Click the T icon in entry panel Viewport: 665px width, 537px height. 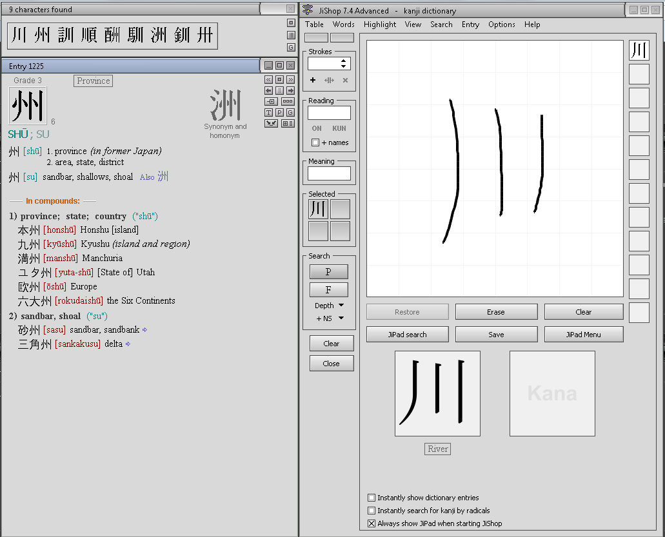(x=269, y=113)
